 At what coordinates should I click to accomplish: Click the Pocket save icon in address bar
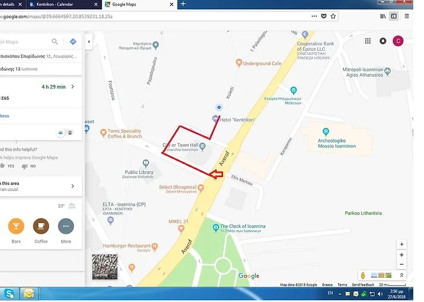pyautogui.click(x=323, y=16)
